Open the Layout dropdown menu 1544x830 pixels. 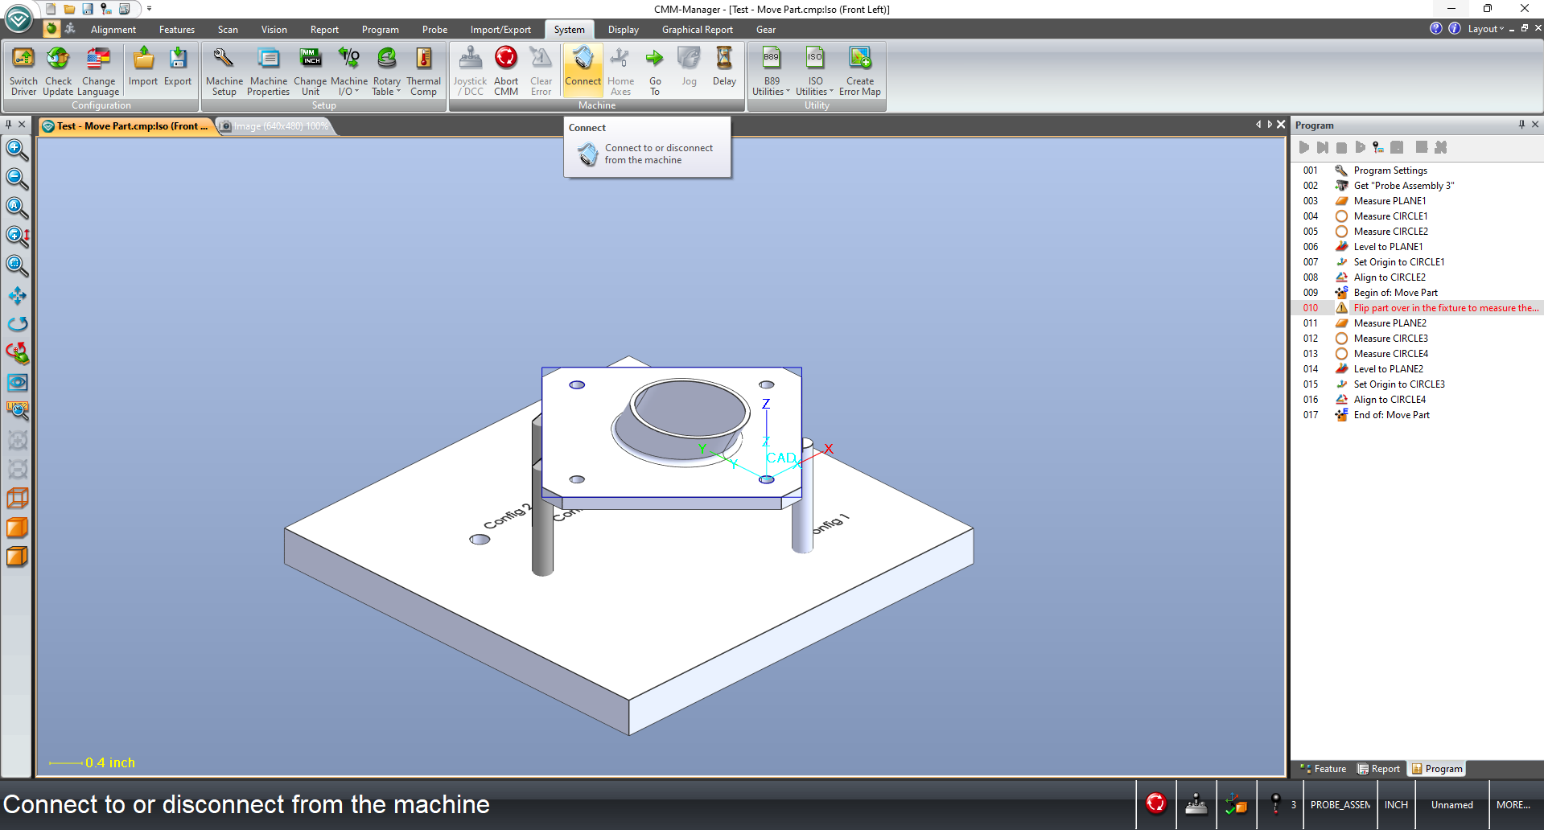1485,29
